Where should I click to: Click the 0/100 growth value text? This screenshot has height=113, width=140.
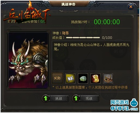[x=107, y=38]
